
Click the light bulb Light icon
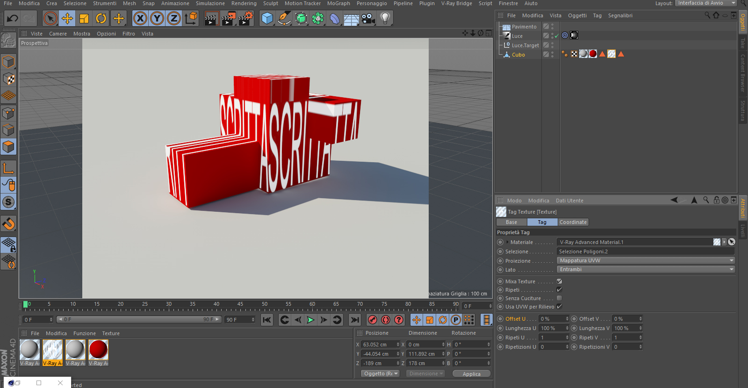pos(385,19)
